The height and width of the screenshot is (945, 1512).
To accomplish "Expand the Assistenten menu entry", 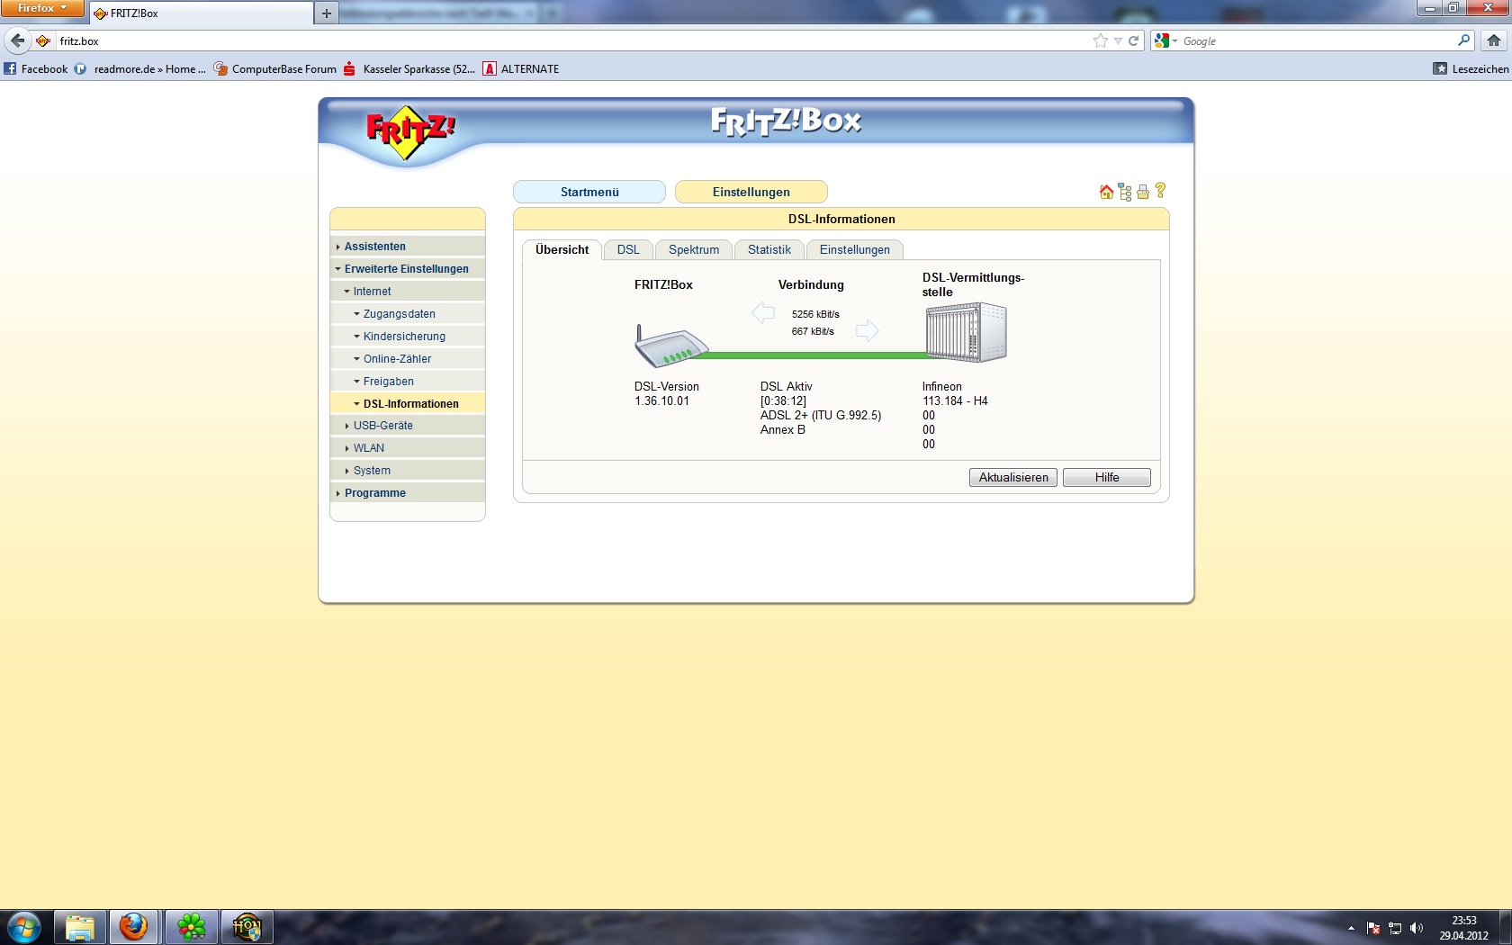I will click(408, 246).
